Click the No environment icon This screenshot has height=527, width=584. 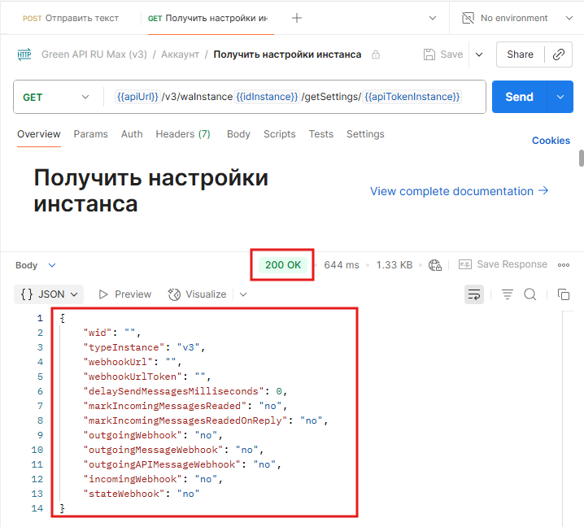coord(468,18)
